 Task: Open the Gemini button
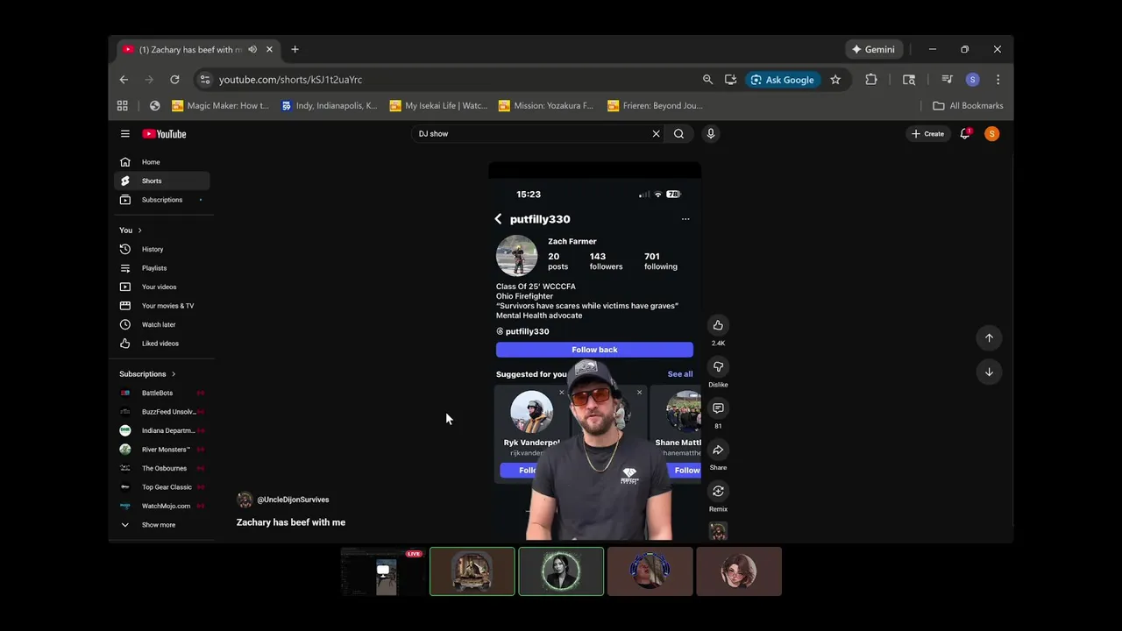(x=873, y=50)
